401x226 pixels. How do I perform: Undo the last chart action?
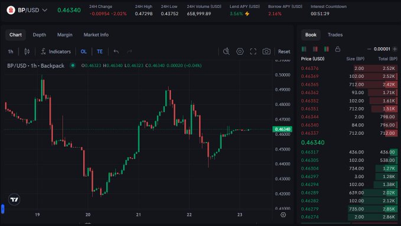[x=116, y=51]
